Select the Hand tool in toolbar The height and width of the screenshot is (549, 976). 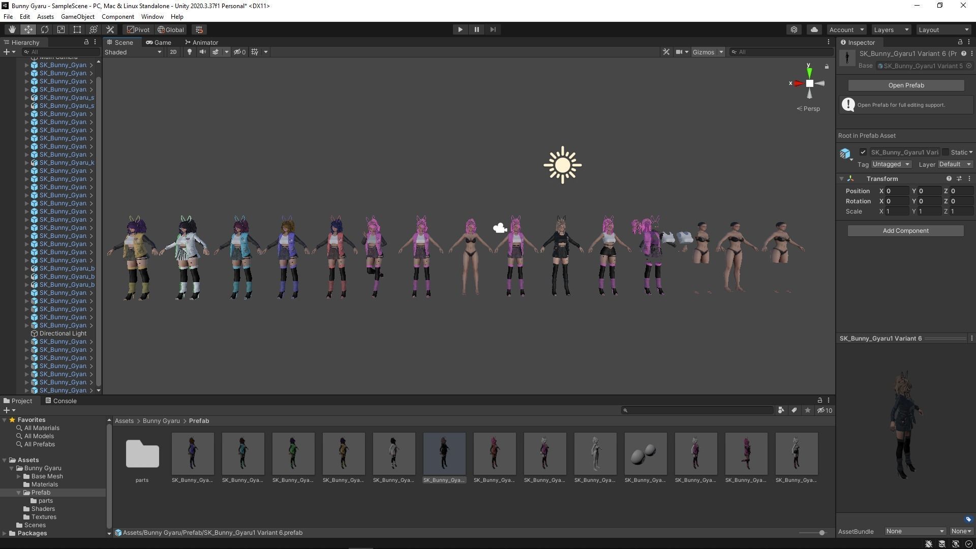(12, 29)
